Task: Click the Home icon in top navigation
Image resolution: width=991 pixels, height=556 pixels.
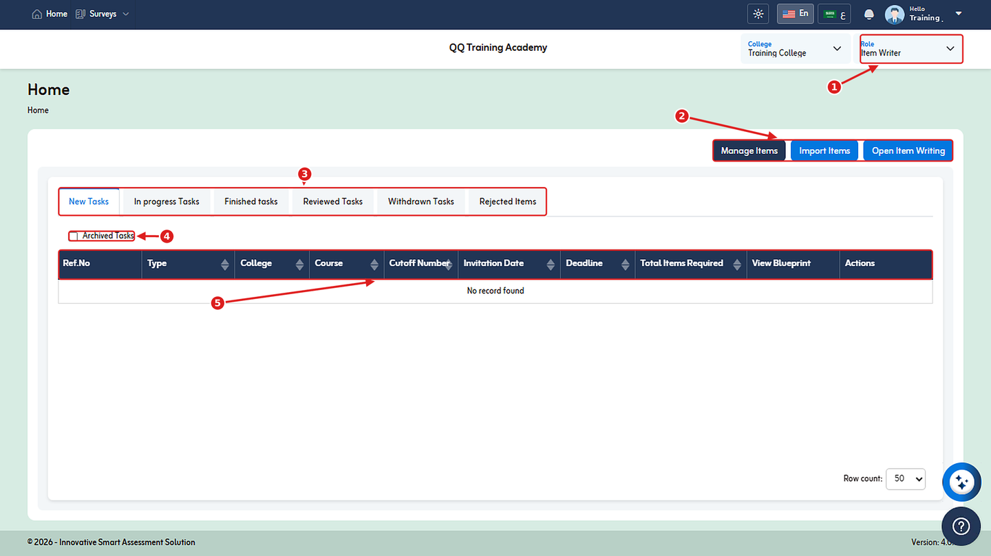Action: point(37,14)
